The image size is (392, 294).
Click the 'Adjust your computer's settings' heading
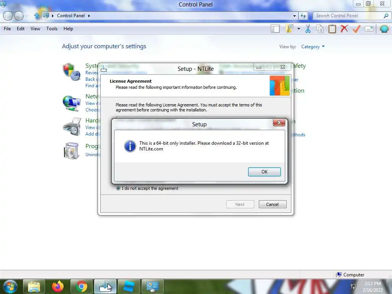pos(104,46)
